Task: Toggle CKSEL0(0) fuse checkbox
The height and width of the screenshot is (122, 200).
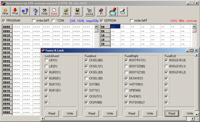Action: [x=86, y=60]
